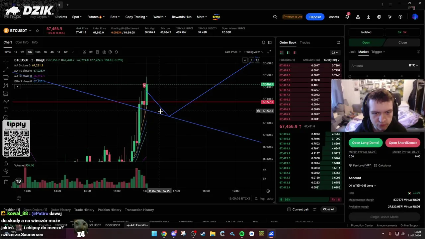
Task: Collapse indicator legend arrow
Action: [x=18, y=87]
